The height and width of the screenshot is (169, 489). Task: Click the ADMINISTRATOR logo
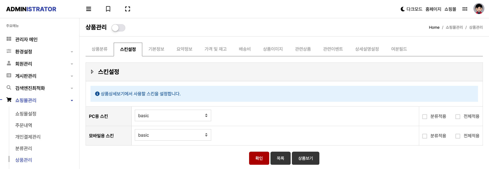point(31,9)
